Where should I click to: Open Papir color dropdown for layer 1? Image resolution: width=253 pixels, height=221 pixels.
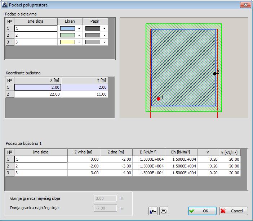point(104,28)
